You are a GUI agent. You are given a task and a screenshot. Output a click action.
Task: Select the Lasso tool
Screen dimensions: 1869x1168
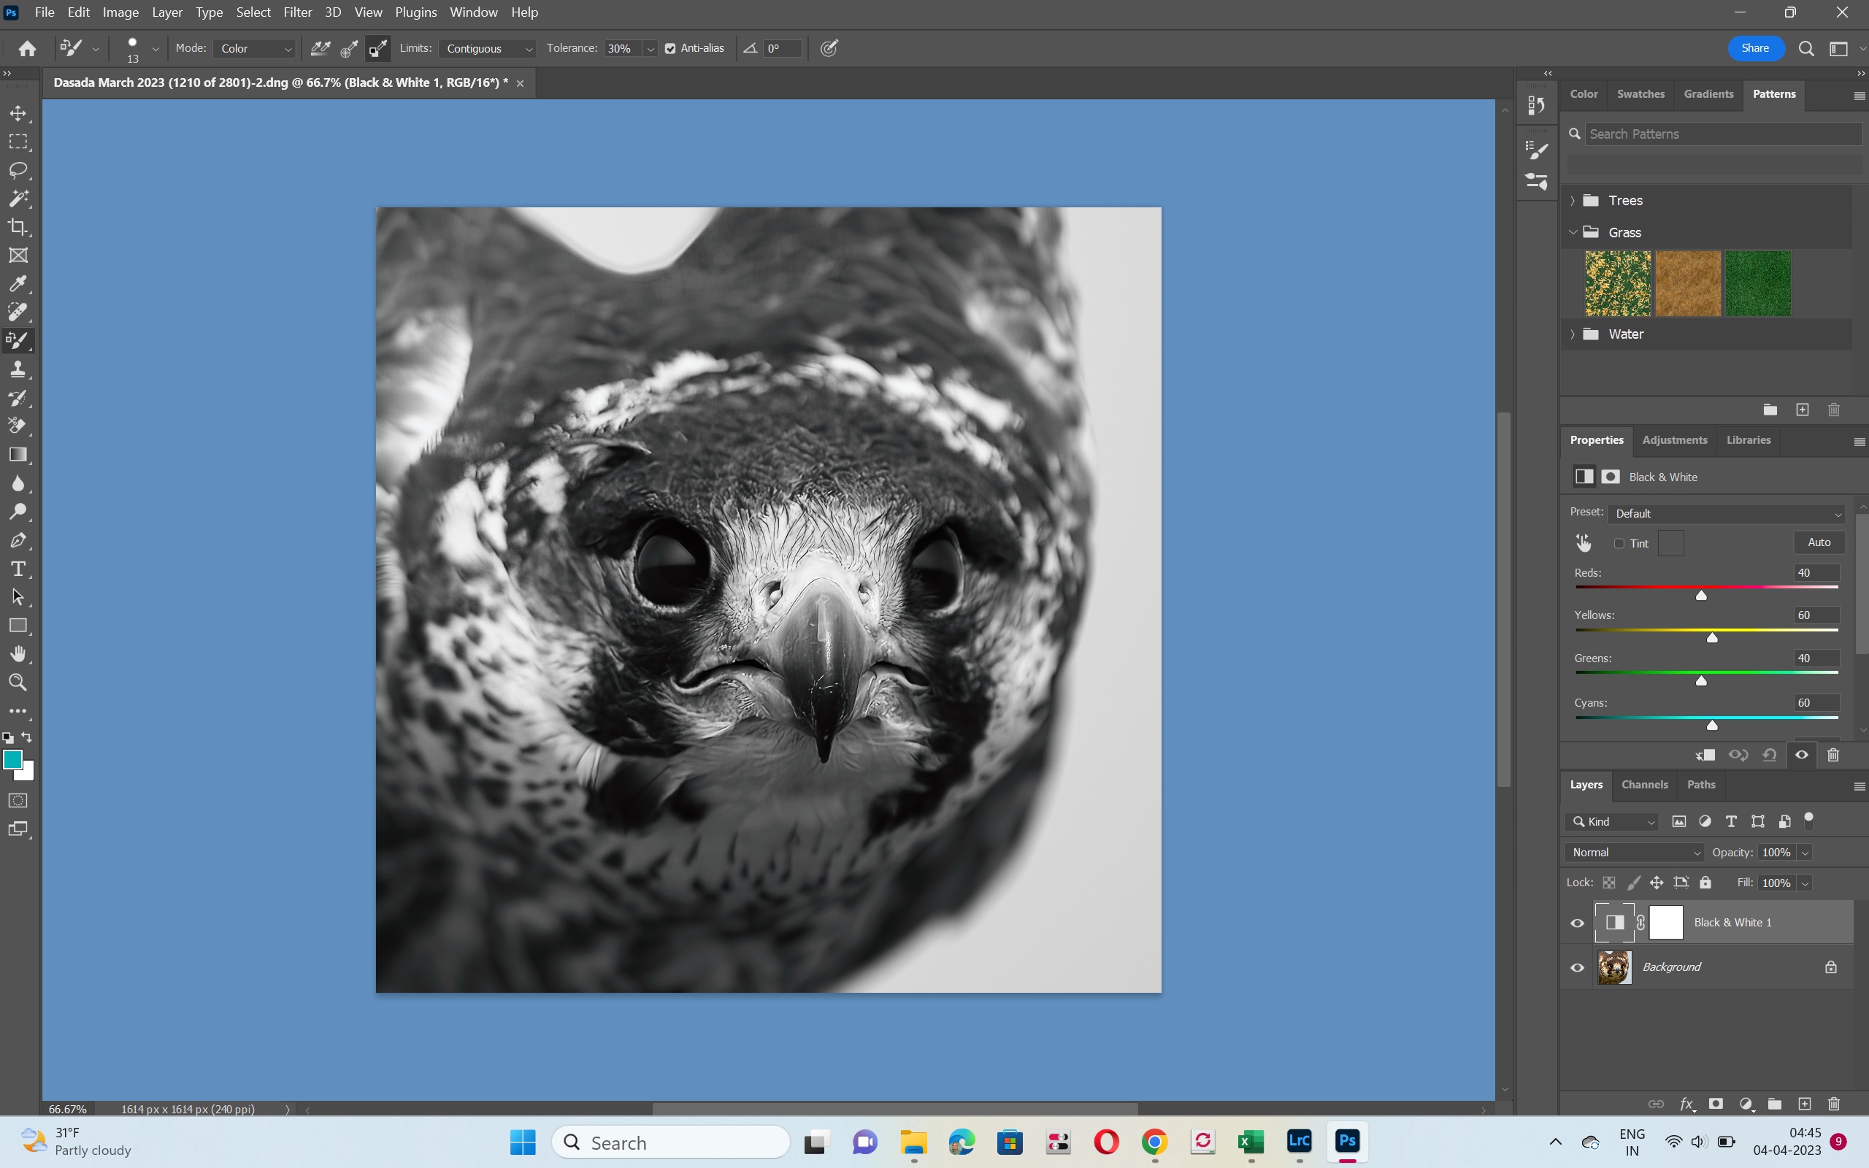click(x=18, y=170)
